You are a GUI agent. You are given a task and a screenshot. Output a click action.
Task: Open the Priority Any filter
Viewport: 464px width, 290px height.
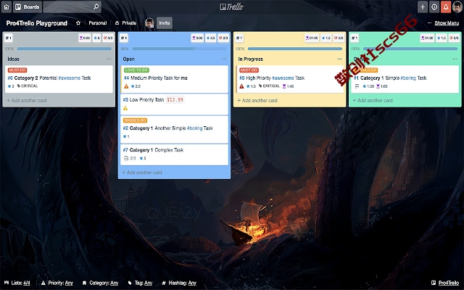pyautogui.click(x=57, y=283)
